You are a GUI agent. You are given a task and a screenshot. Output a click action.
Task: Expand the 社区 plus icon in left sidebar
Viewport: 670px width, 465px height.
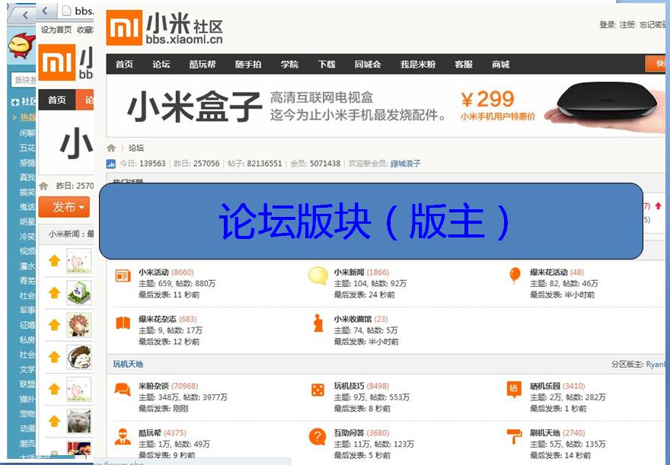[x=15, y=102]
